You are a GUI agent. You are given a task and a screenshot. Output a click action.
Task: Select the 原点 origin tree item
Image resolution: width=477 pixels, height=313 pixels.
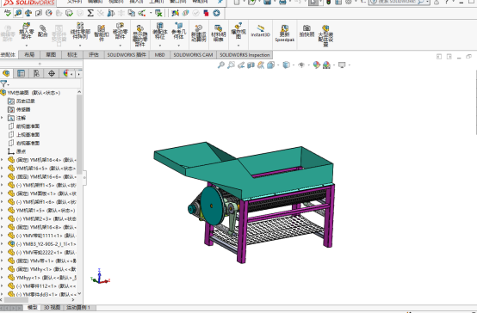point(21,151)
